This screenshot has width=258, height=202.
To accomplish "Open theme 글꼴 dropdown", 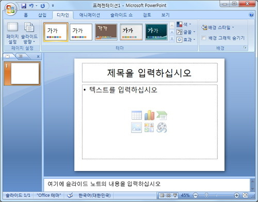I will pyautogui.click(x=186, y=32).
